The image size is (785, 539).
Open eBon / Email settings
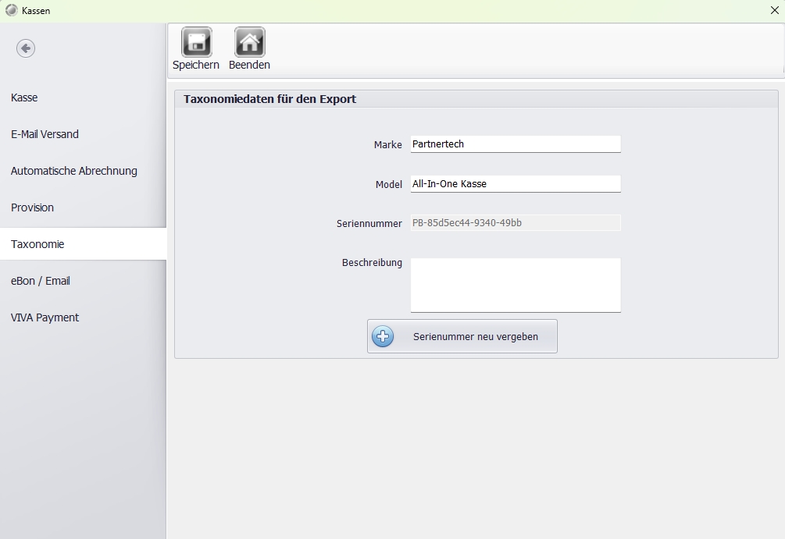coord(41,281)
